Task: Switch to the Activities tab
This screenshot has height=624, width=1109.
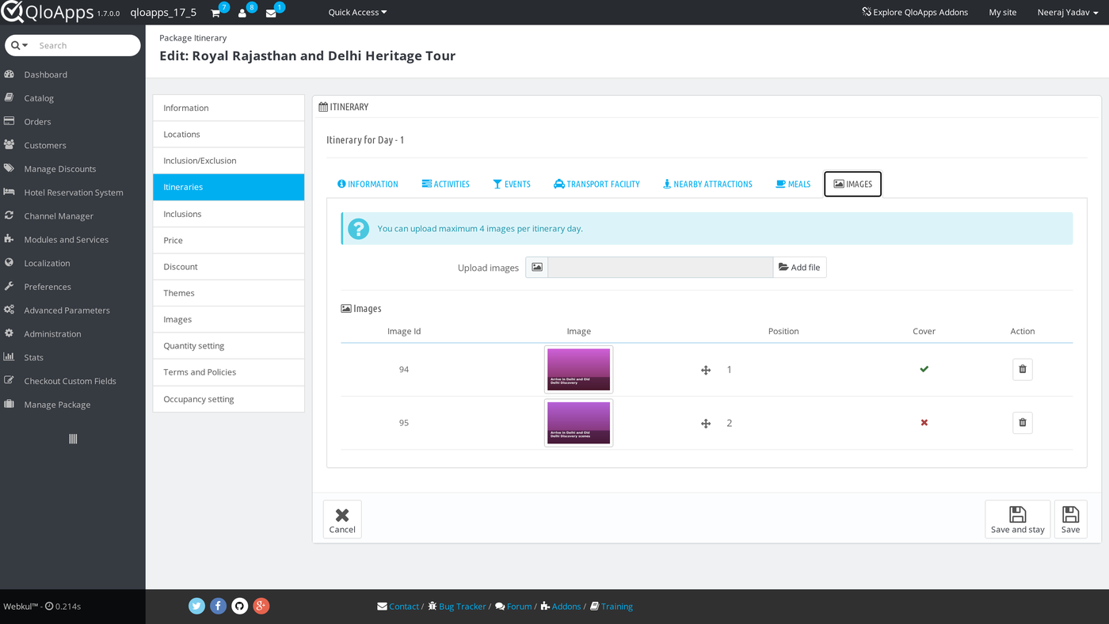Action: (446, 185)
